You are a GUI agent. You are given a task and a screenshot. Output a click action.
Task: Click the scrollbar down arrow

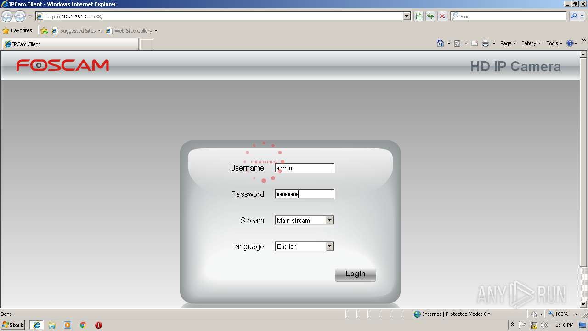(584, 304)
